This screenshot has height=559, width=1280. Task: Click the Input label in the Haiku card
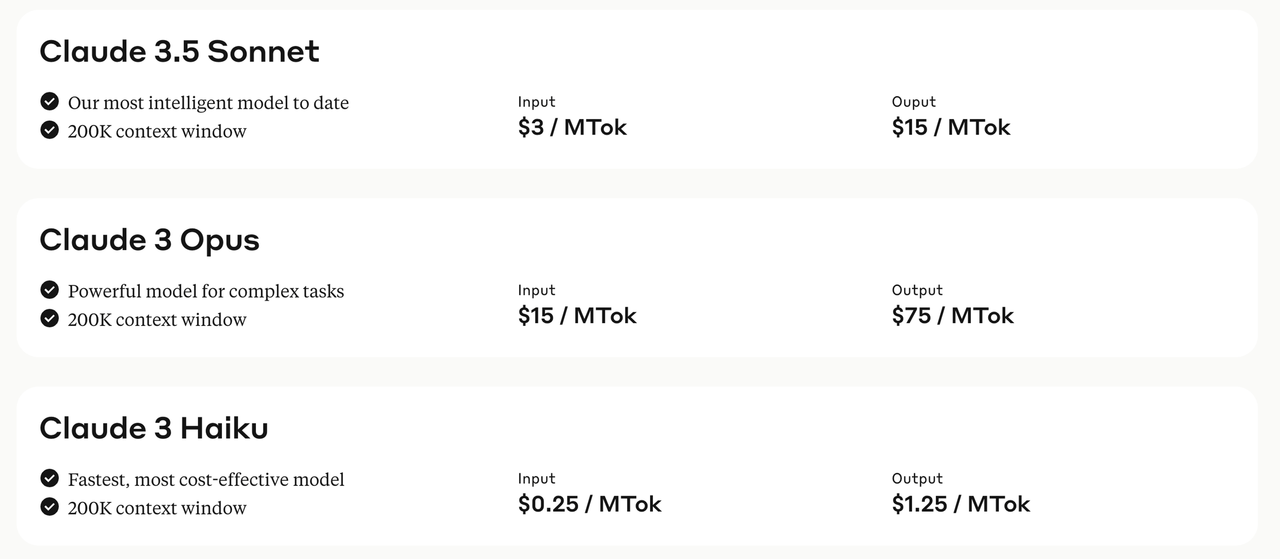point(537,478)
